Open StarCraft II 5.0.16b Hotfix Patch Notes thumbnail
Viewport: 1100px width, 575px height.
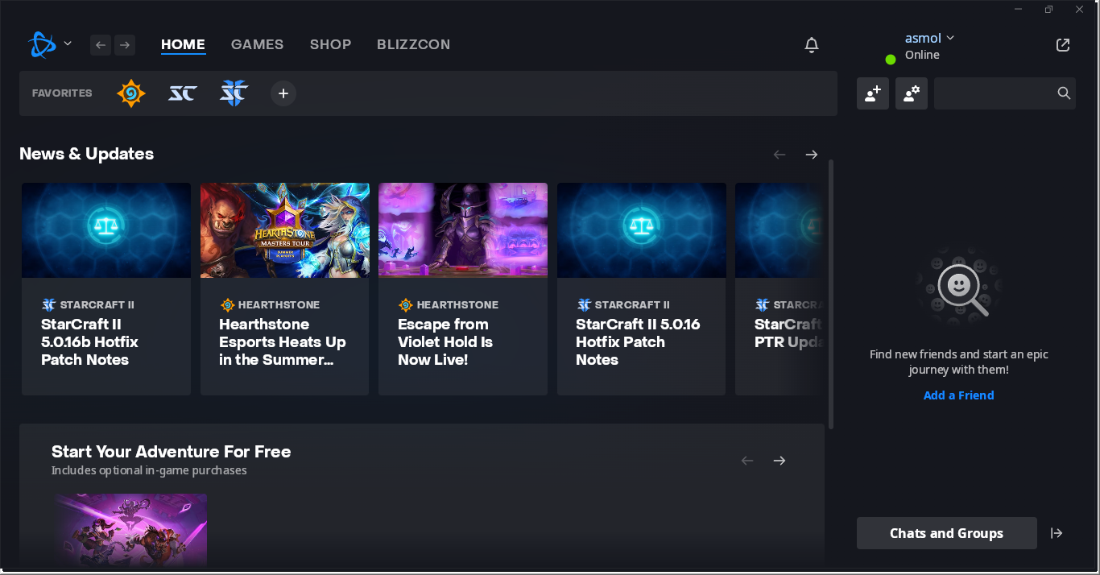[106, 230]
